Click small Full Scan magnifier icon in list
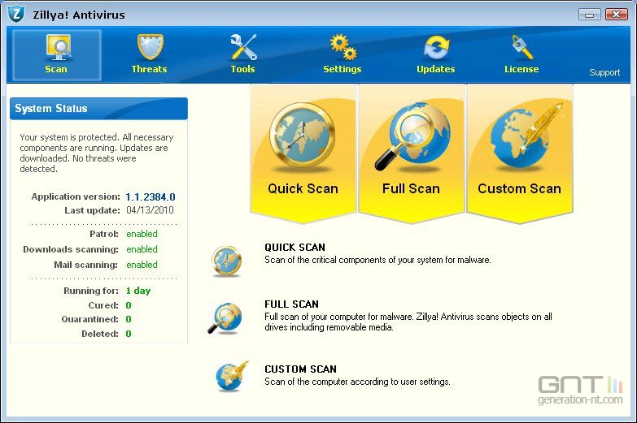This screenshot has width=637, height=423. click(225, 318)
